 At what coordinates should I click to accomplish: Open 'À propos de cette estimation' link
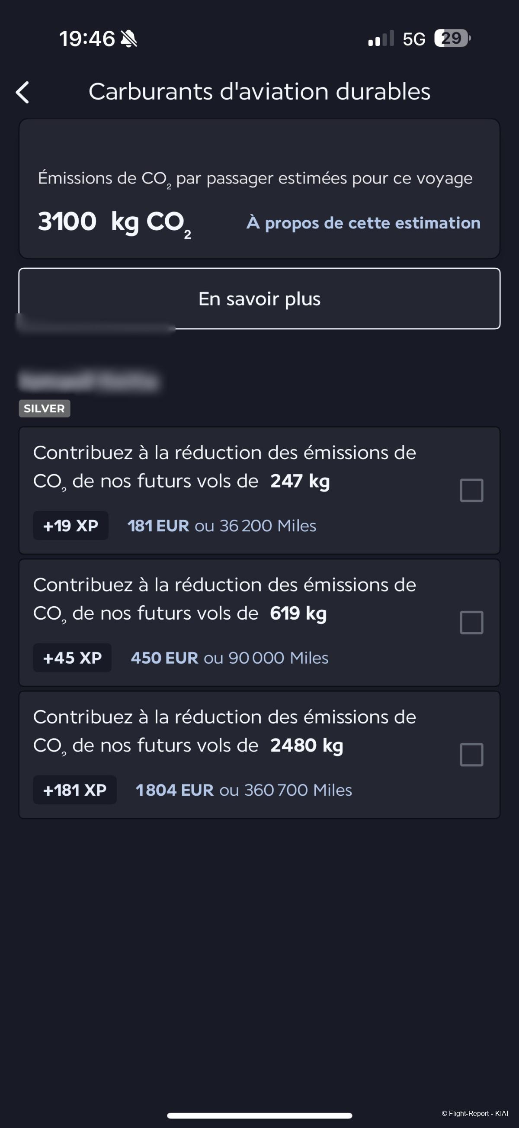(x=363, y=223)
